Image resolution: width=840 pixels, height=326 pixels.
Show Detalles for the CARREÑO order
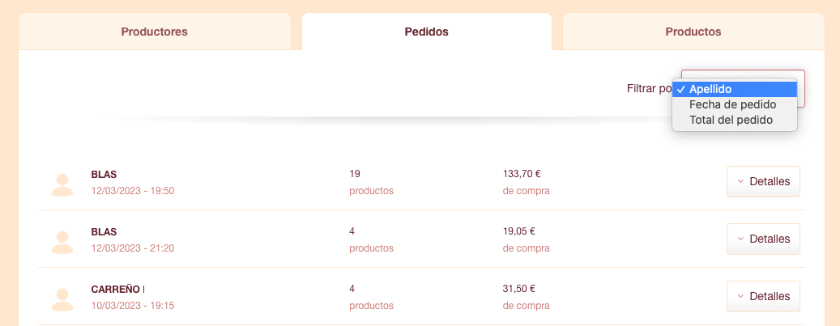[x=763, y=296]
